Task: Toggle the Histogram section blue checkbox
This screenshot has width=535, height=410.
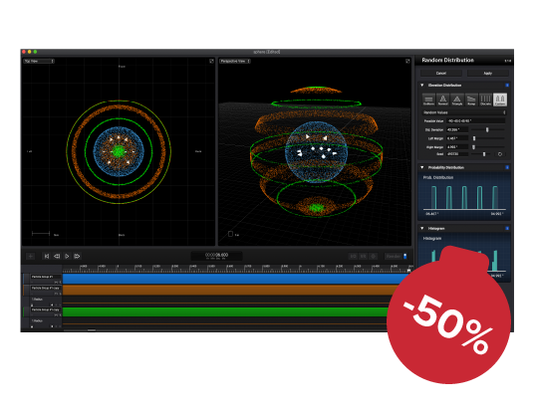Action: coord(507,228)
